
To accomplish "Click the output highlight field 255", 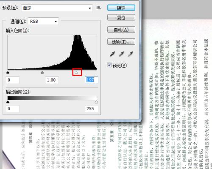I will 92,109.
